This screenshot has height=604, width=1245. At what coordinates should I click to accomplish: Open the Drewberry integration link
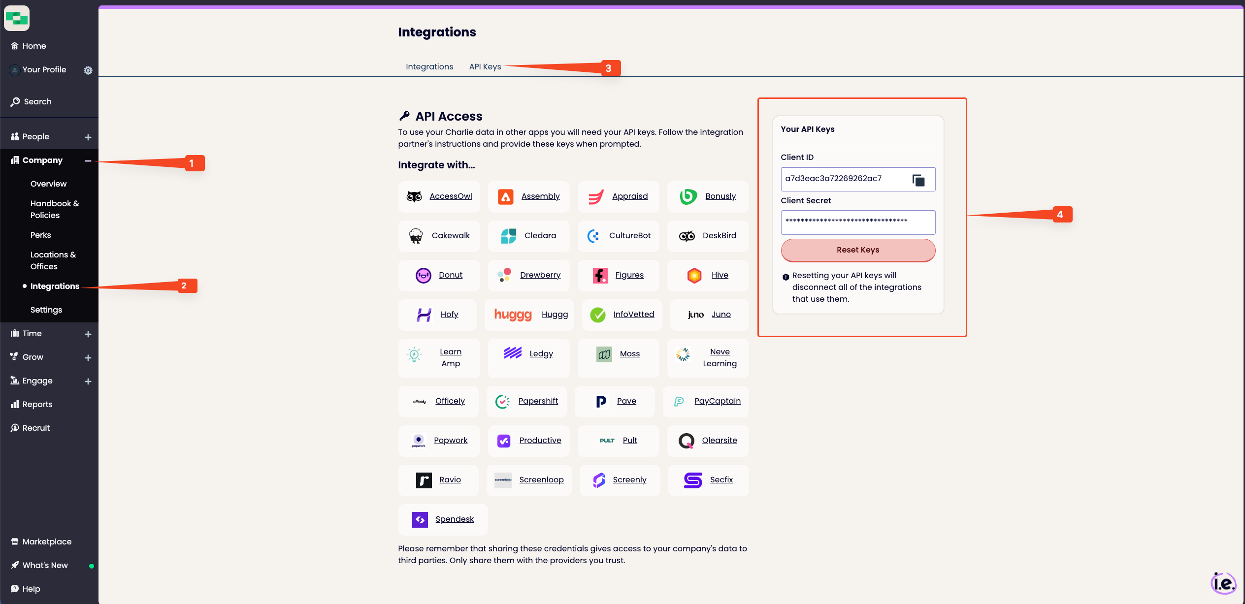(x=540, y=275)
